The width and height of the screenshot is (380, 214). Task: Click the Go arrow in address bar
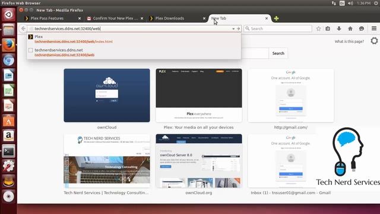click(x=238, y=29)
